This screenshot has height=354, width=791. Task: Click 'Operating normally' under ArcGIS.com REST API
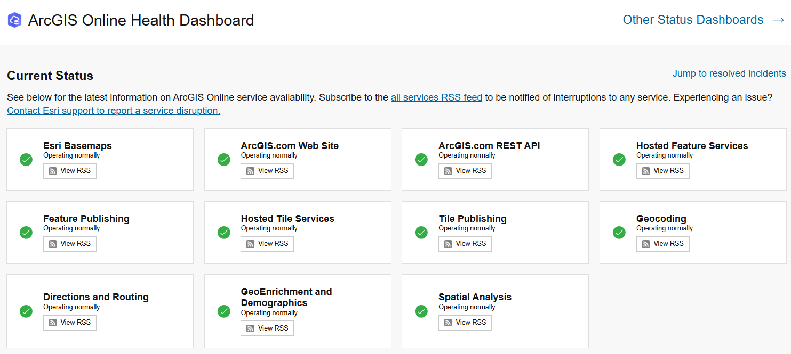tap(467, 155)
